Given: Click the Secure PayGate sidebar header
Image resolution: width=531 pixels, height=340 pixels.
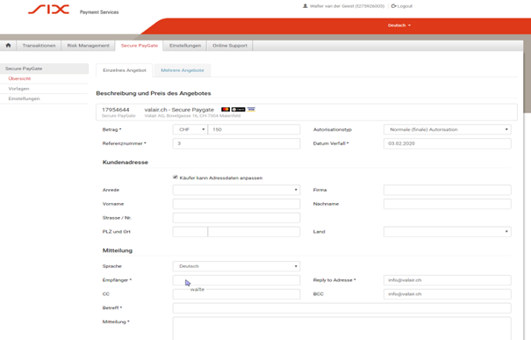Looking at the screenshot, I should [44, 69].
